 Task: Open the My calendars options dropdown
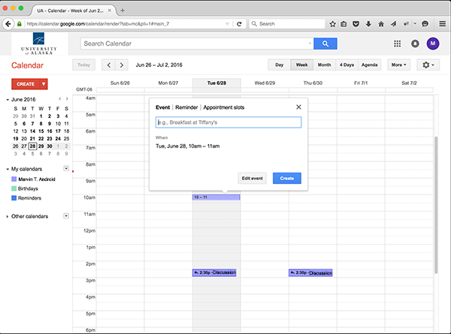tap(66, 168)
